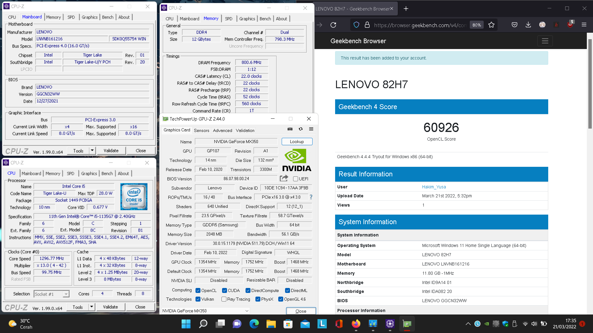This screenshot has height=333, width=593.
Task: Open Tools dropdown arrow in Mainboard CPU-Z window
Action: point(92,150)
